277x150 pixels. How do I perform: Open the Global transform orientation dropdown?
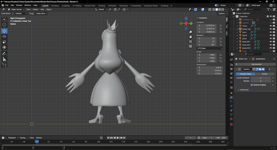click(101, 10)
